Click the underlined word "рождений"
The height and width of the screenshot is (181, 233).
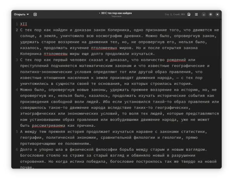pos(176,60)
